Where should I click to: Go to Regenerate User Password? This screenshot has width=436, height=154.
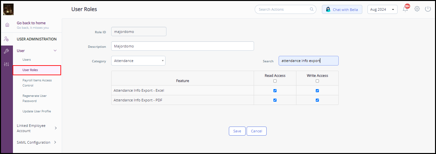tap(35, 98)
